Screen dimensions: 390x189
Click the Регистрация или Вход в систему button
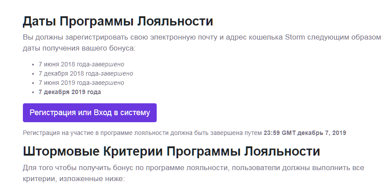pos(90,113)
